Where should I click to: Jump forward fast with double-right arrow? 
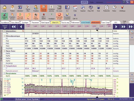pyautogui.click(x=124, y=27)
